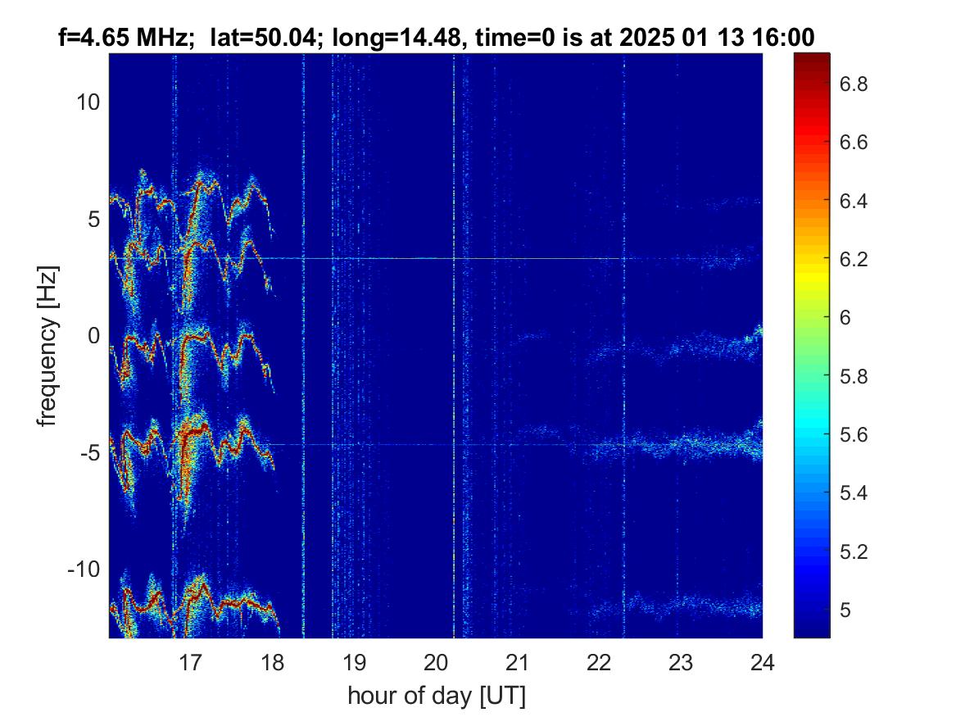Click the y-axis tick label 10
The height and width of the screenshot is (717, 956).
[88, 102]
